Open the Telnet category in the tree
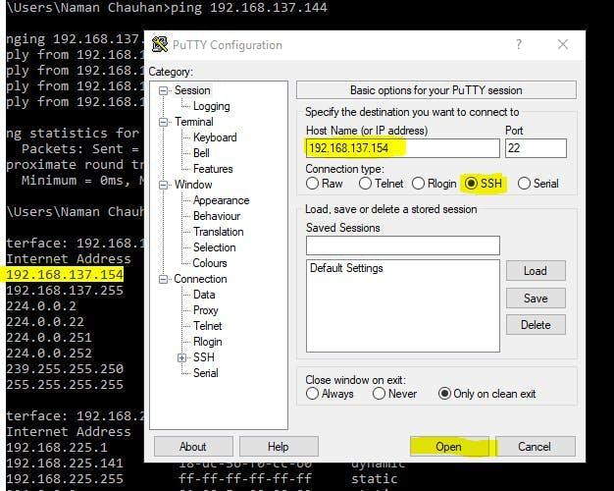This screenshot has height=491, width=614. coord(208,326)
